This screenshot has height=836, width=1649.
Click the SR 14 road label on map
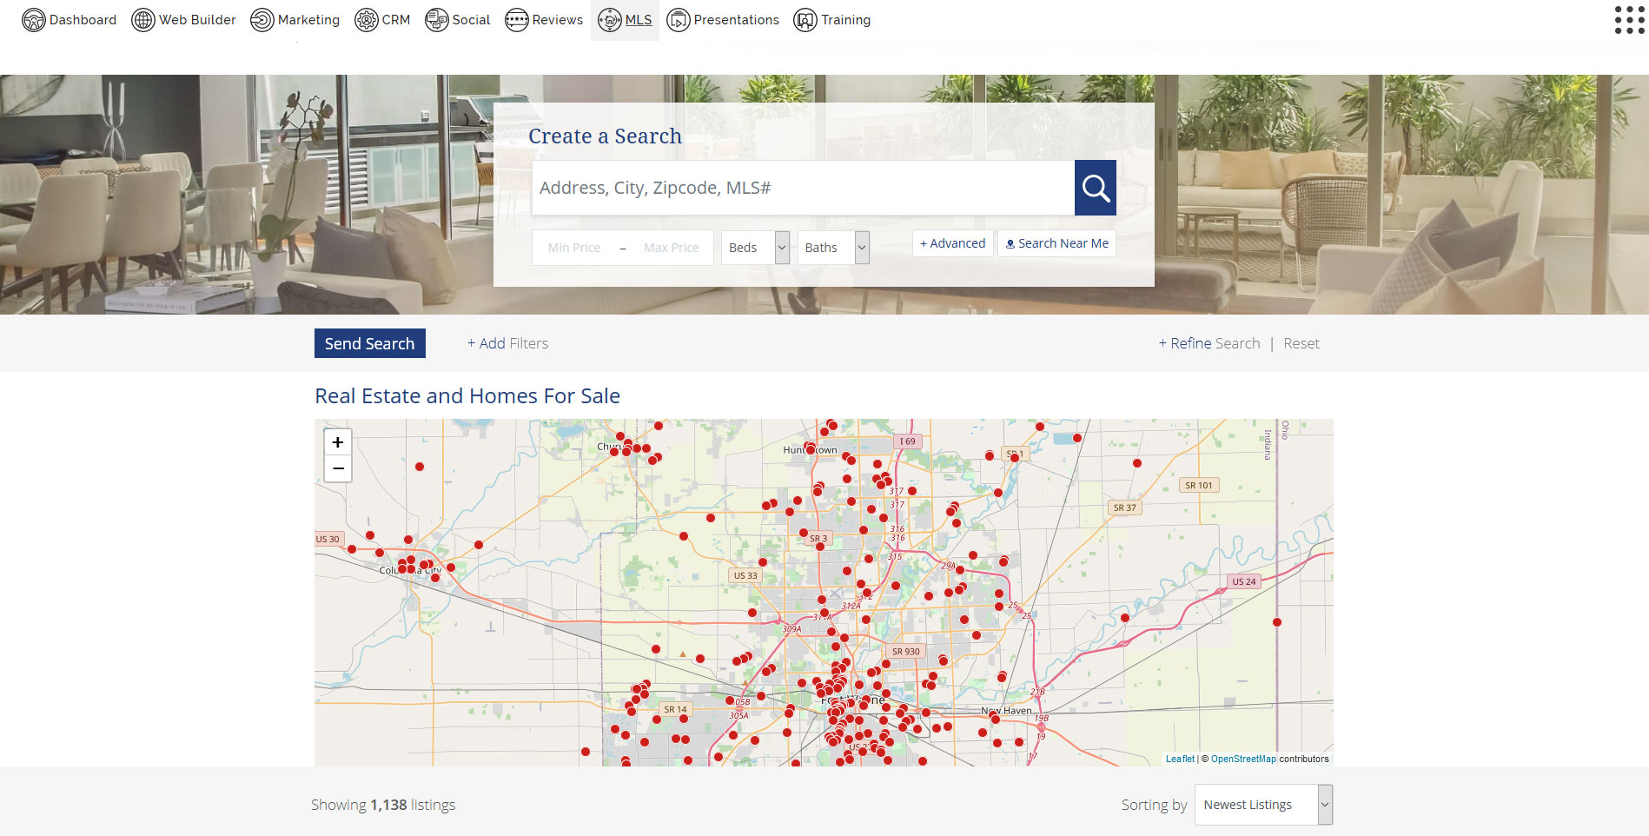[675, 709]
